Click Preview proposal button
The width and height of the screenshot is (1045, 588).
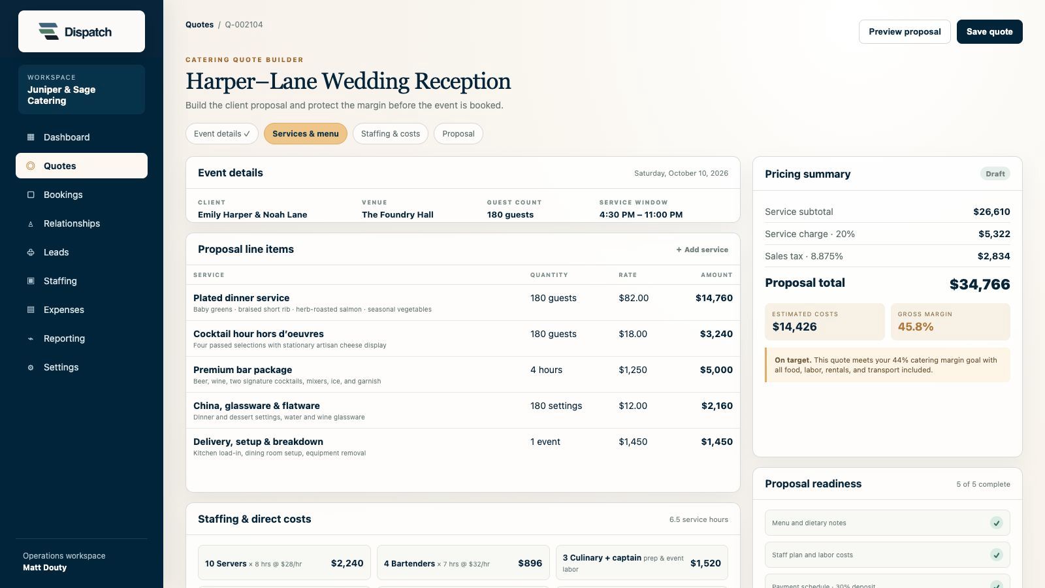tap(905, 31)
